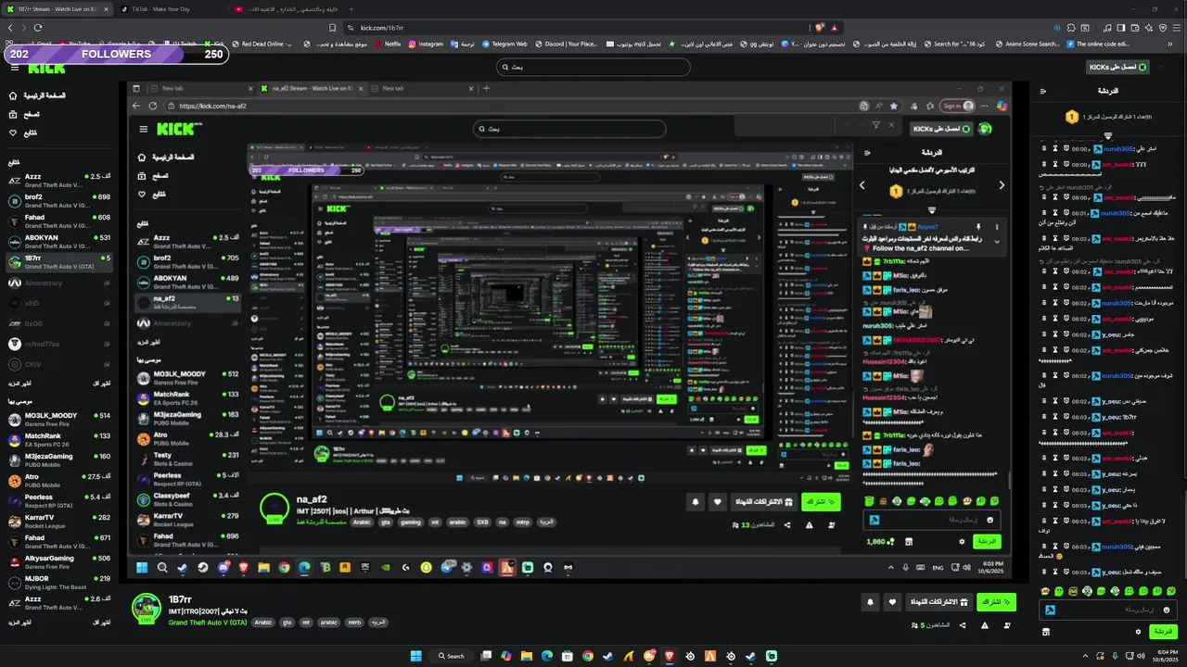
Task: Click the home icon in the Kick sidebar
Action: point(13,95)
